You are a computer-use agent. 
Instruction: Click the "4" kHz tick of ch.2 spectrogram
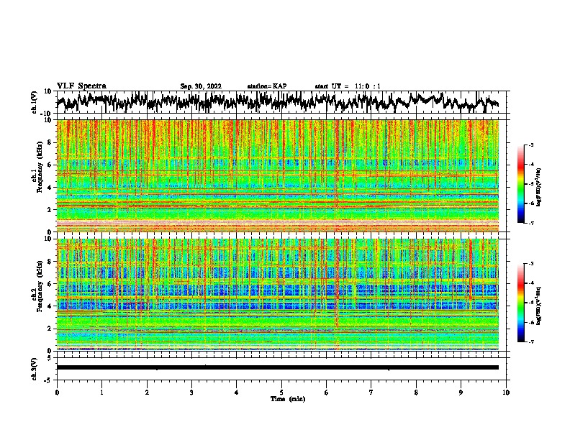point(50,306)
